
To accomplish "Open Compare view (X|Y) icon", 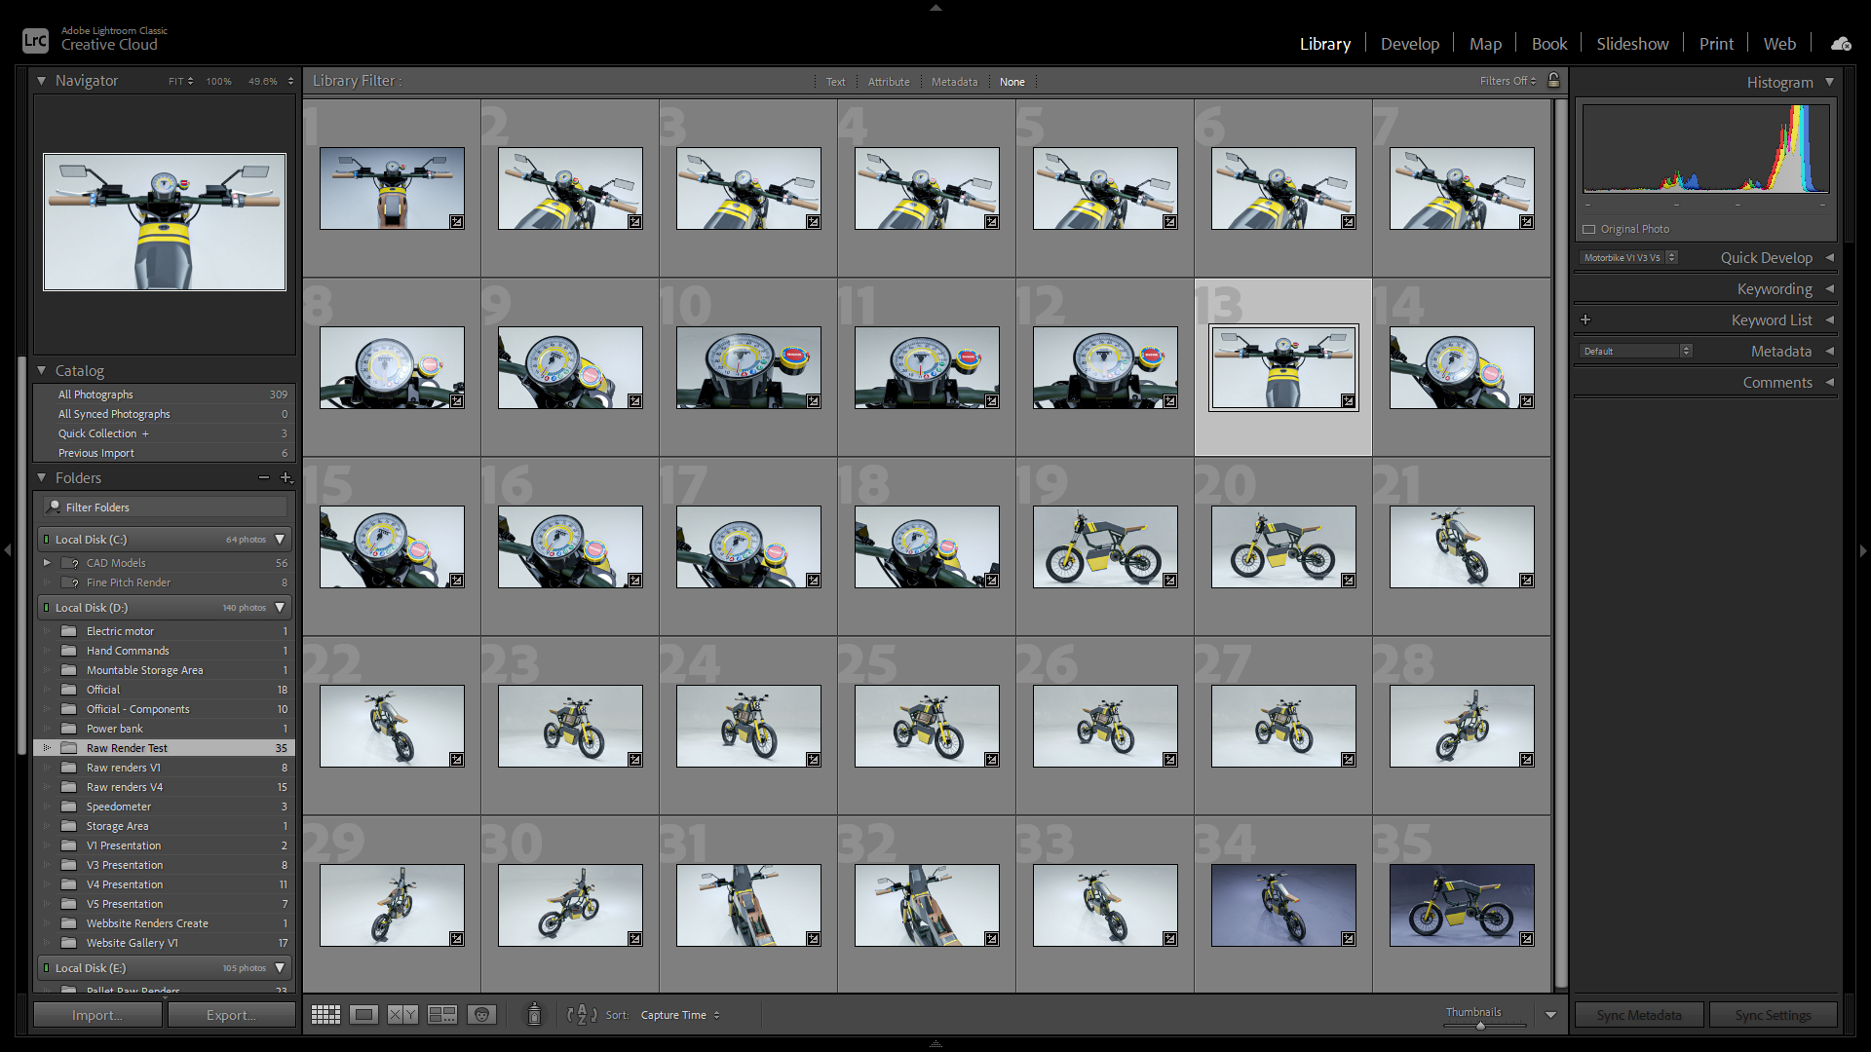I will point(402,1015).
